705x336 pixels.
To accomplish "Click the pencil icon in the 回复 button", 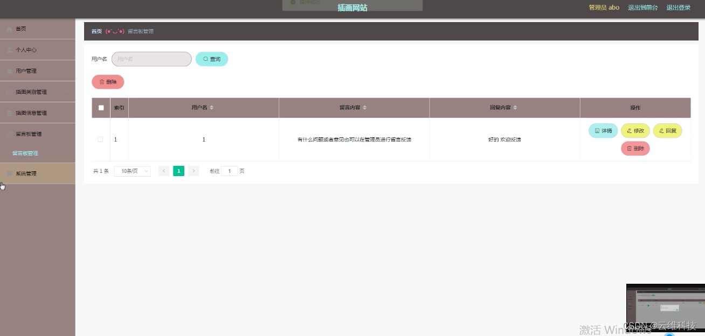I will tap(661, 131).
